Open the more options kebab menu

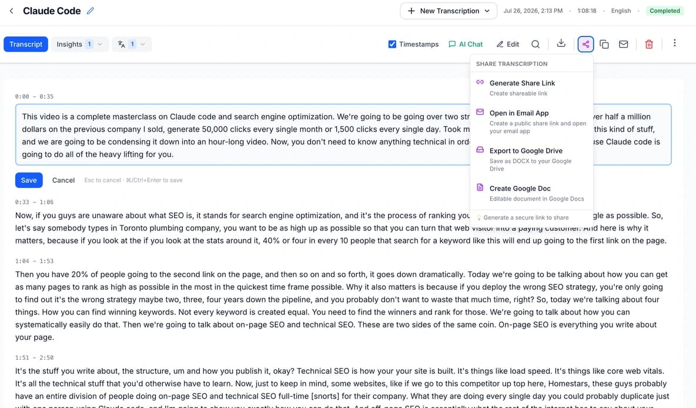[x=675, y=42]
